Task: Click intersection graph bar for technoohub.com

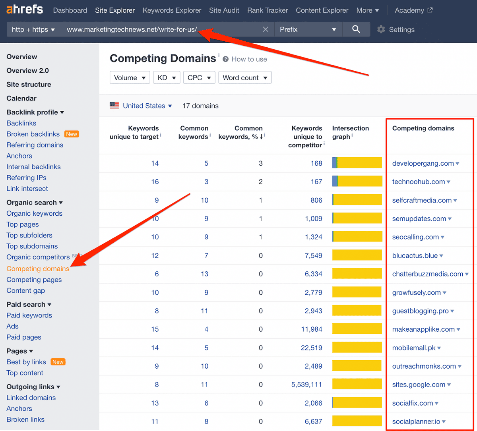Action: point(357,182)
